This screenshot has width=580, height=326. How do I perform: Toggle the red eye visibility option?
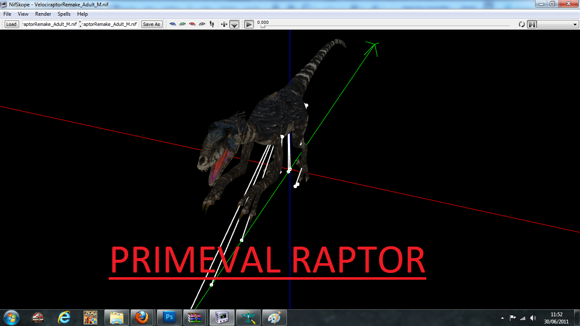click(192, 24)
